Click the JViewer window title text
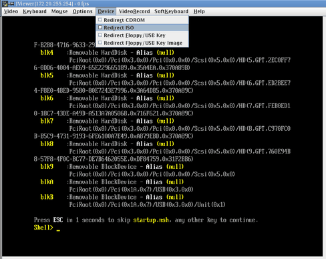Screen dimensions: 326x259 52,3
